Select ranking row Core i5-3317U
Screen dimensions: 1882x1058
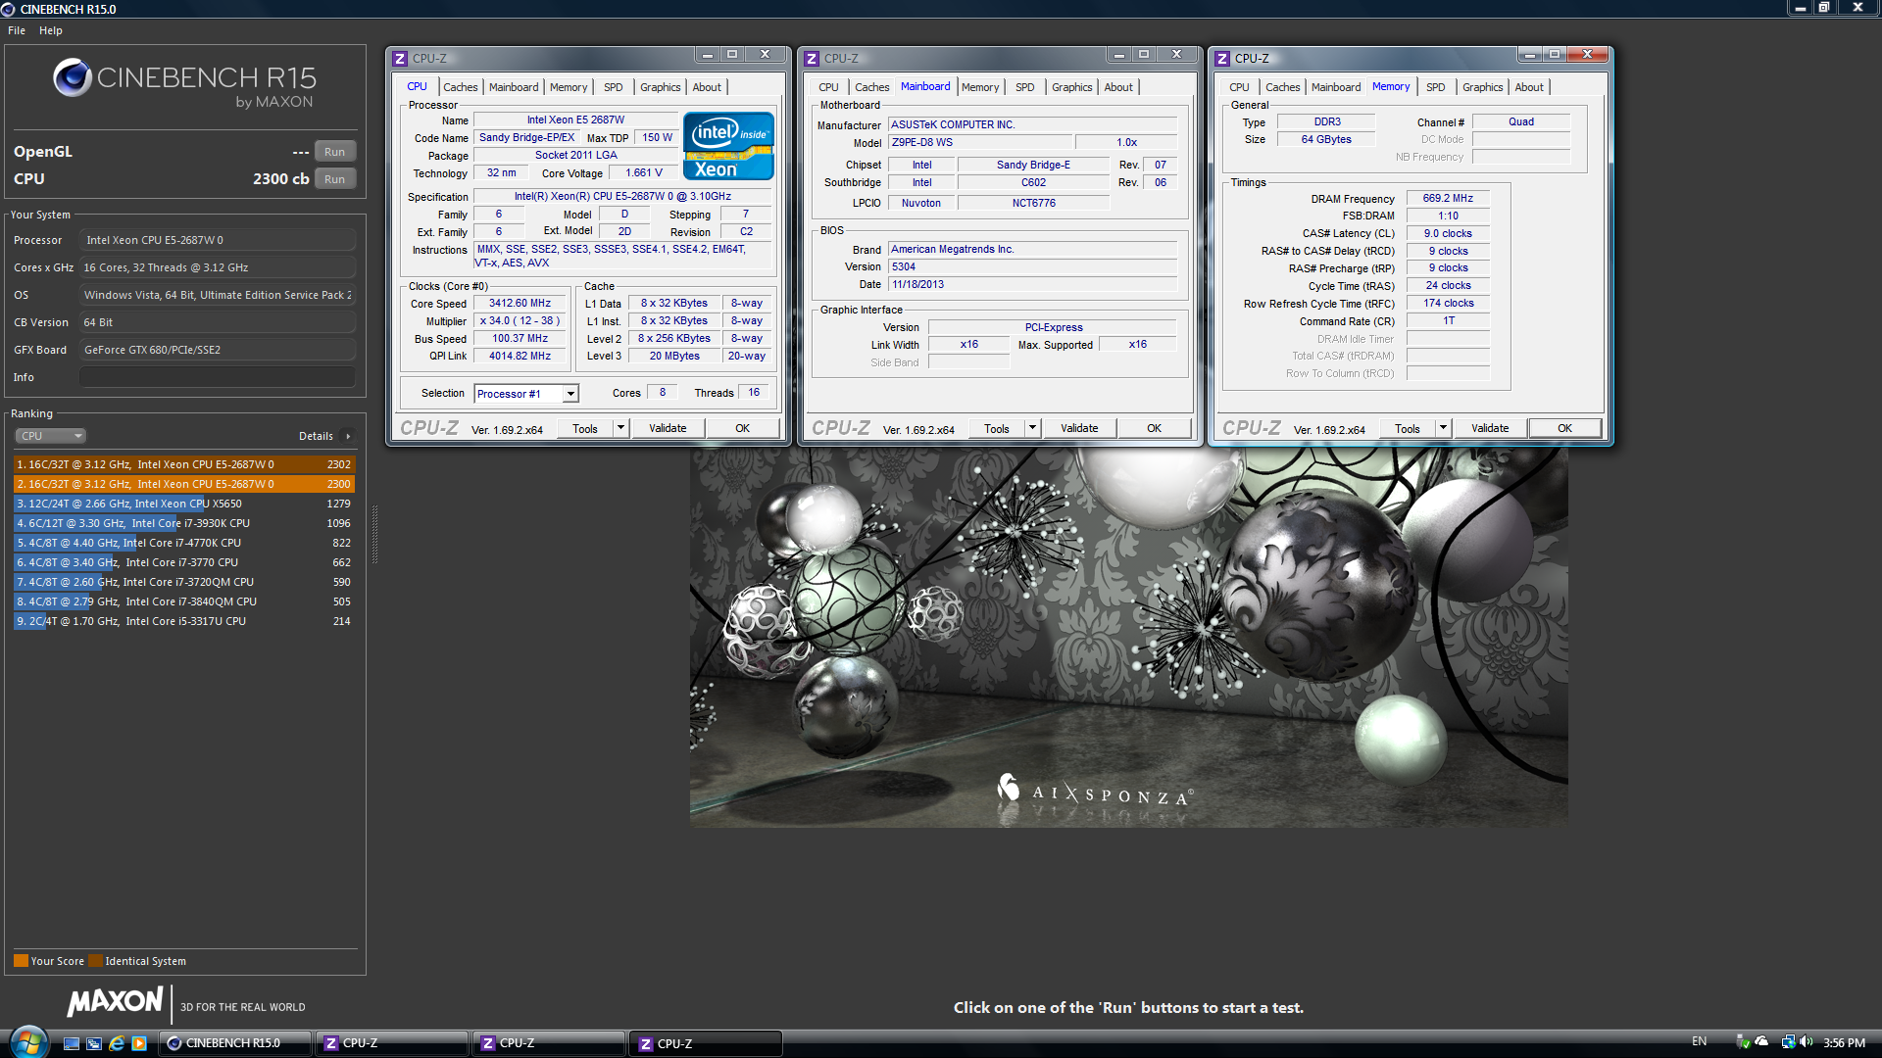pos(184,621)
